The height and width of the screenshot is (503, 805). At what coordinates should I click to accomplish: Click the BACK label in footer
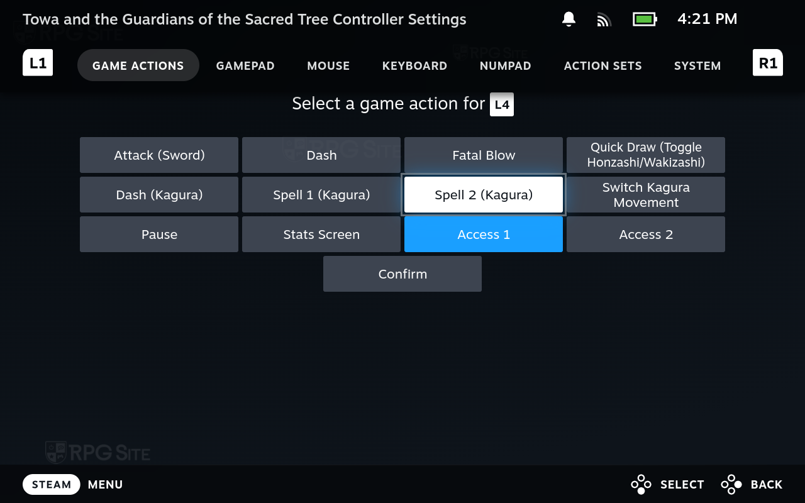(767, 484)
